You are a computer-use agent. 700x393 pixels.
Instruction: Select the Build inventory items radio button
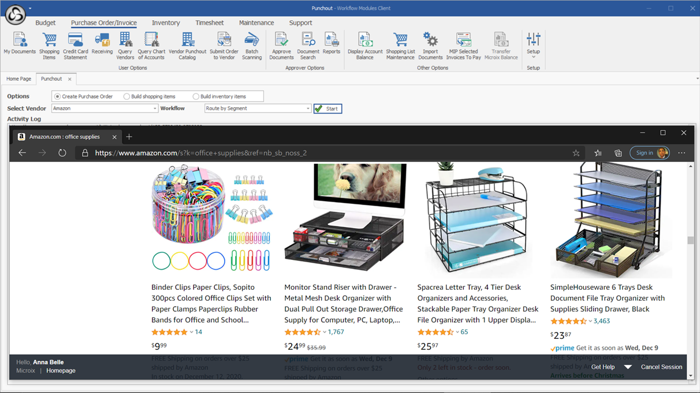[196, 96]
